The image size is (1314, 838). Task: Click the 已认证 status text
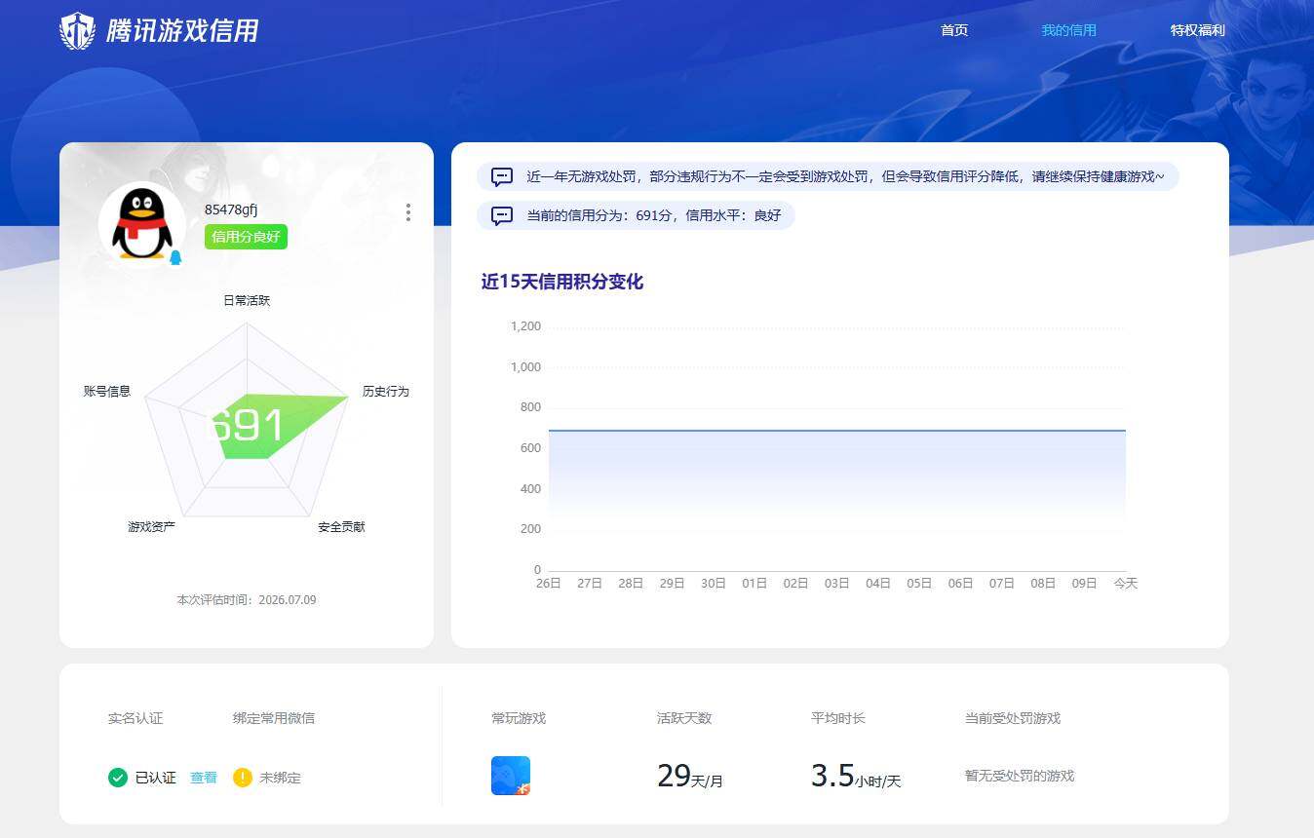tap(155, 778)
